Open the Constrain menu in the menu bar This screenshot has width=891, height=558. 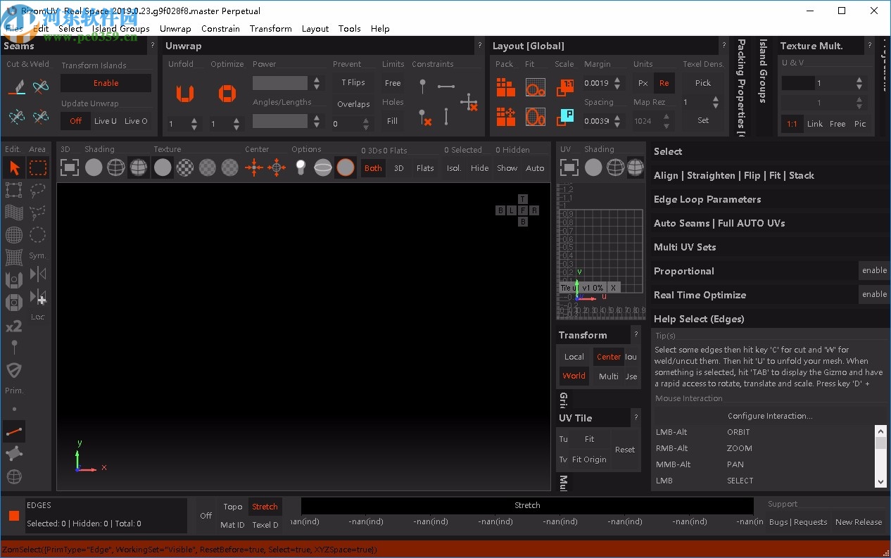click(220, 29)
